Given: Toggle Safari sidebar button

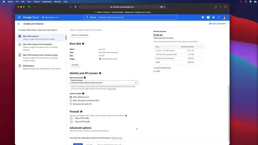Looking at the screenshot, I should [29, 7].
